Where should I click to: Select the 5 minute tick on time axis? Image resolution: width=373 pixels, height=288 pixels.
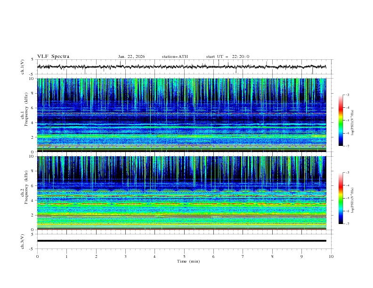pos(184,256)
